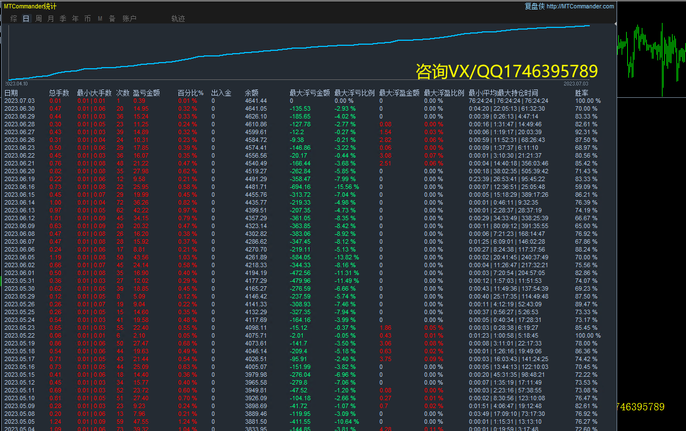Switch to the 账户 account tab
The height and width of the screenshot is (431, 686).
click(129, 18)
